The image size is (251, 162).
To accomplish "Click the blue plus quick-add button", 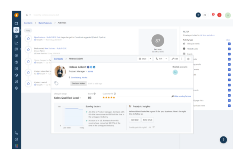I will click(x=198, y=15).
